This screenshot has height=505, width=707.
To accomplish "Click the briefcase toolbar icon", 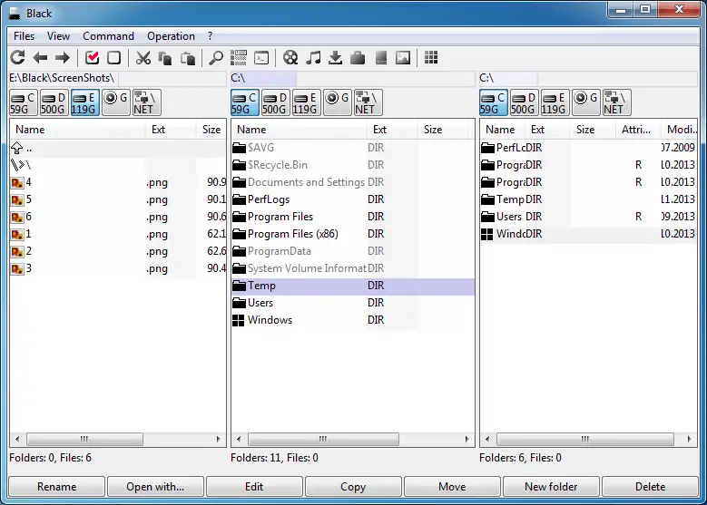I will pyautogui.click(x=358, y=58).
